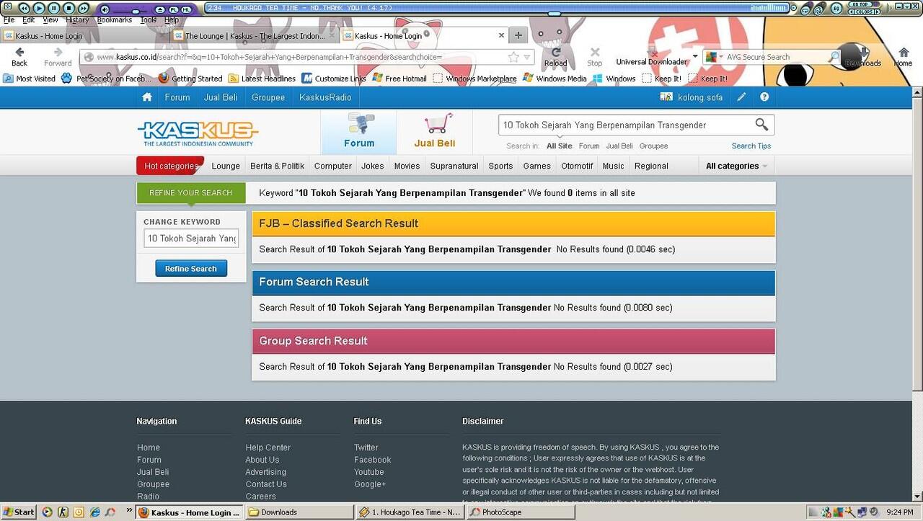Skip to the next track in Winamp

click(84, 9)
